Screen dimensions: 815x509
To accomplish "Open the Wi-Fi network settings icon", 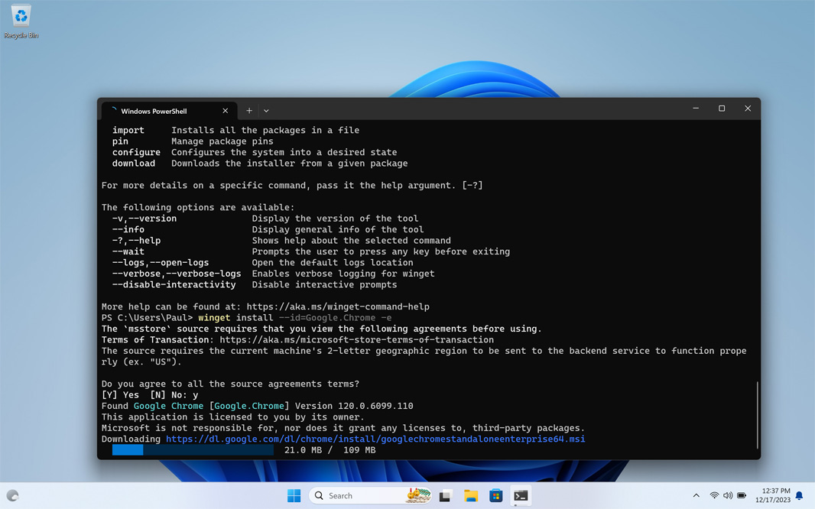I will point(714,496).
